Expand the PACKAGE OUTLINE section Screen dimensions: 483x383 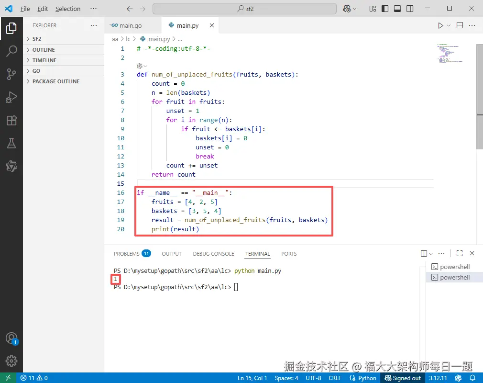click(x=64, y=81)
